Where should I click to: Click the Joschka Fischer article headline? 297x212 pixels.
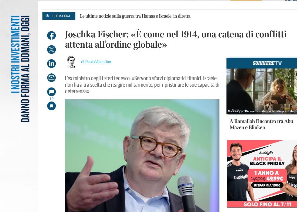pos(176,40)
